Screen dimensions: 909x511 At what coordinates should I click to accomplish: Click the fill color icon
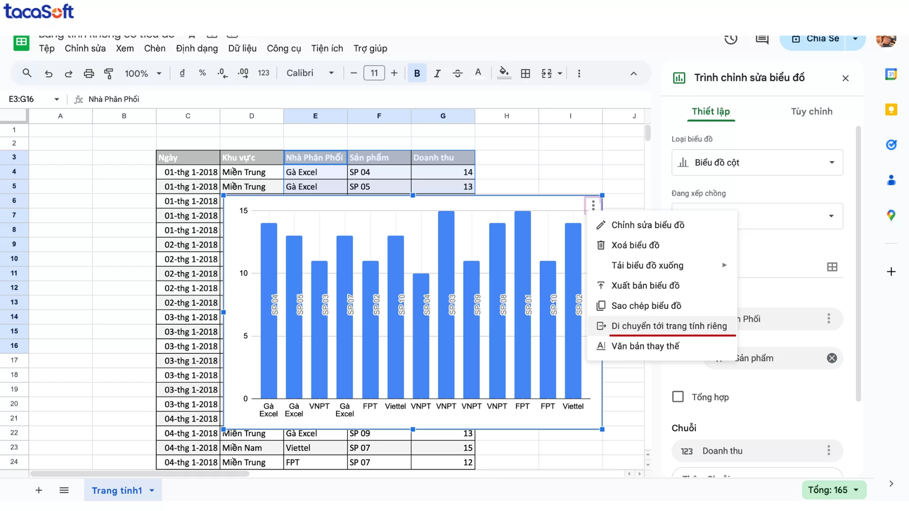point(504,73)
